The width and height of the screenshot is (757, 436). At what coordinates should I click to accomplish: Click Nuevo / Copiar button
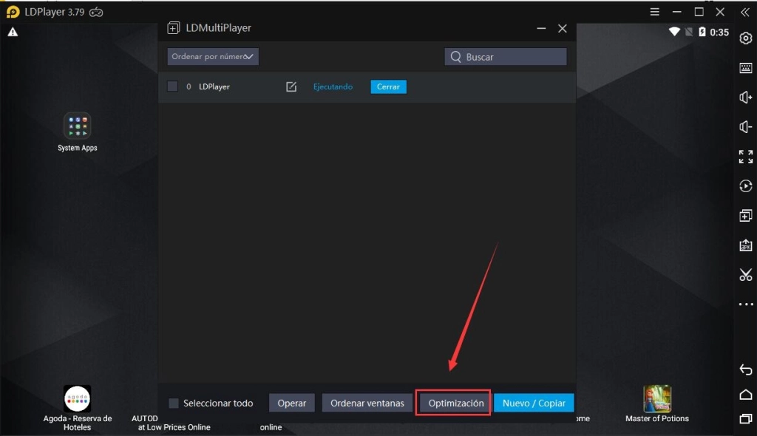point(534,403)
